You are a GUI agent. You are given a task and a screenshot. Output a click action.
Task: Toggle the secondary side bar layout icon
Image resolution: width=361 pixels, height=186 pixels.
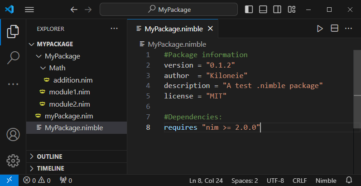click(277, 10)
